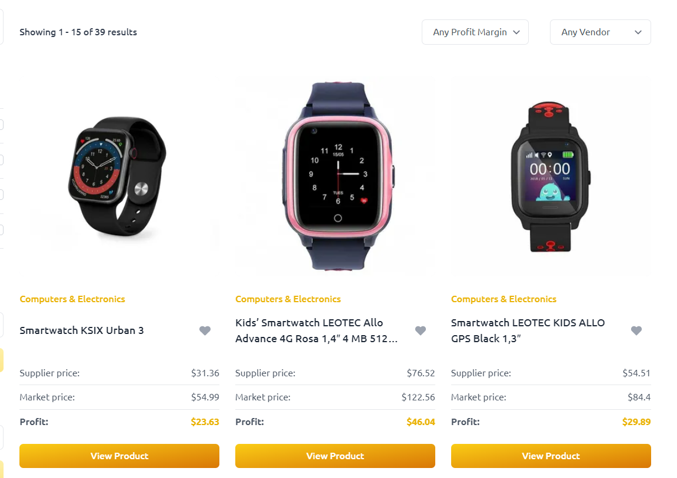View Product for Kids' Smartwatch LEOTEC Allo Advance
The image size is (677, 478).
coord(335,456)
